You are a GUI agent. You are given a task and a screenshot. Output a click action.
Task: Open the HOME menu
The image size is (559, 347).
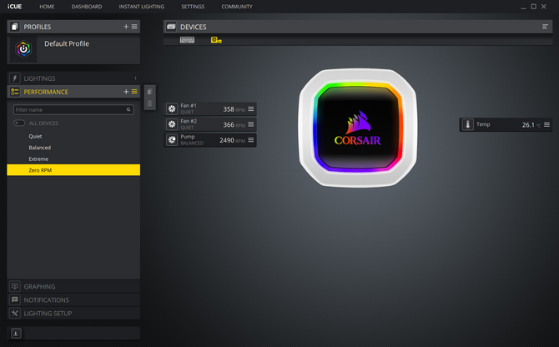point(47,7)
